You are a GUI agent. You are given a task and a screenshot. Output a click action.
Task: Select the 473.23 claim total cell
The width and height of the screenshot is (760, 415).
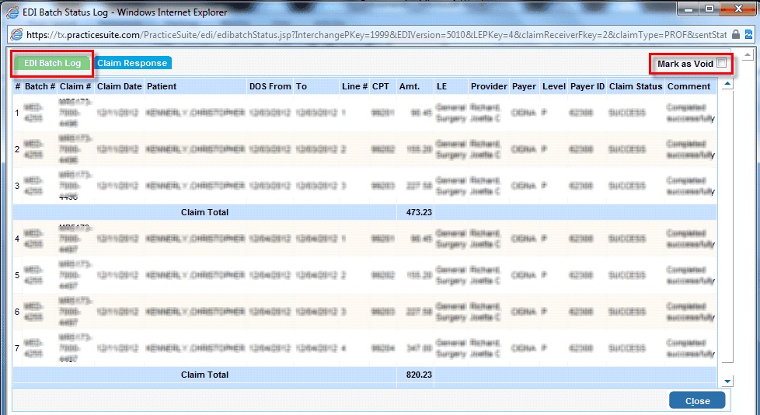(x=415, y=212)
